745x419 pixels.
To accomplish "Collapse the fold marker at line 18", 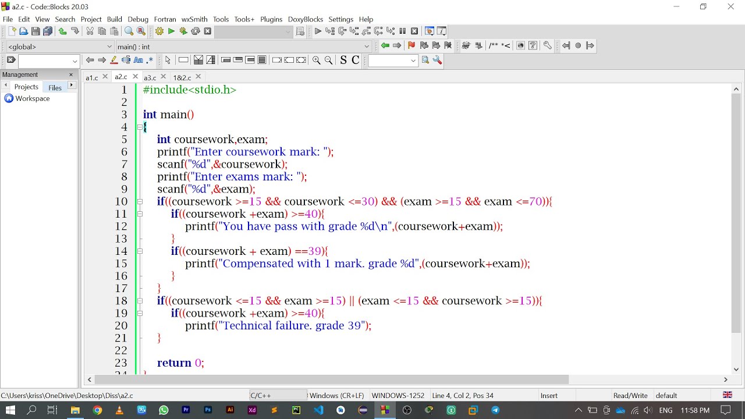I will click(140, 301).
